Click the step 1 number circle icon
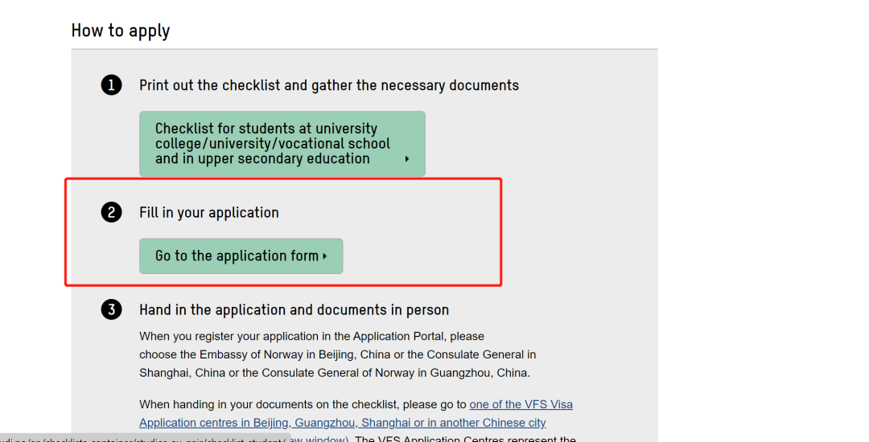Image resolution: width=869 pixels, height=442 pixels. click(111, 85)
